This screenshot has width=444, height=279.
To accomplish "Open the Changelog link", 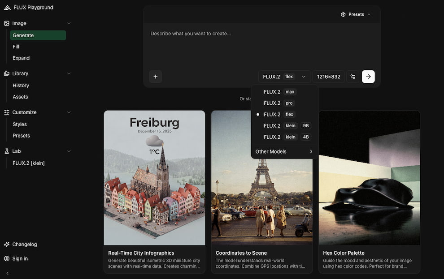I will 25,245.
